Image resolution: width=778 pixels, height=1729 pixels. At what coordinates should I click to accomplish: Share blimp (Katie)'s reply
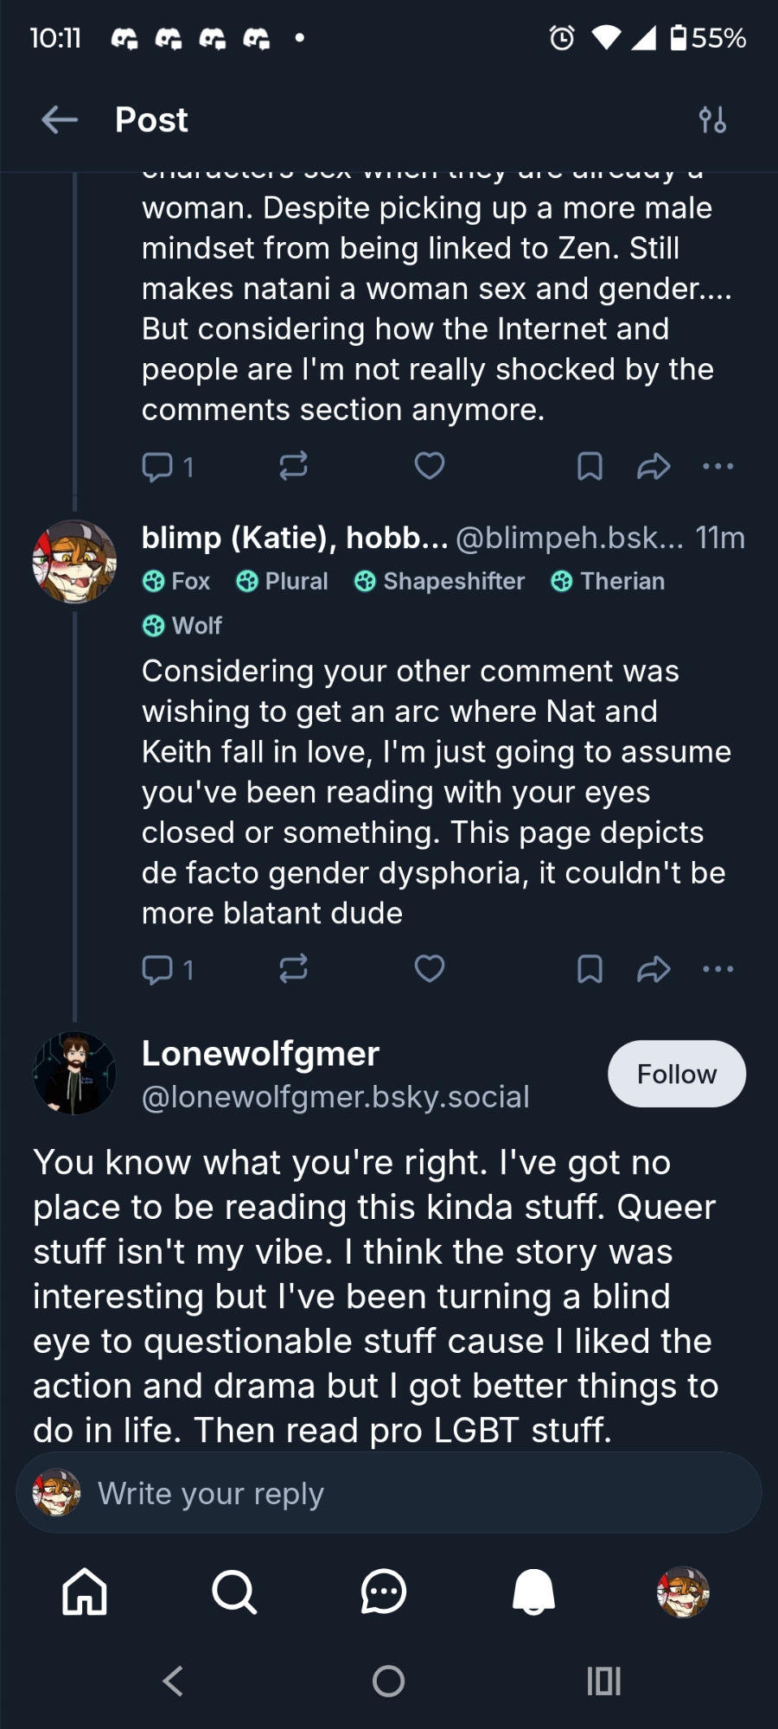(x=654, y=969)
